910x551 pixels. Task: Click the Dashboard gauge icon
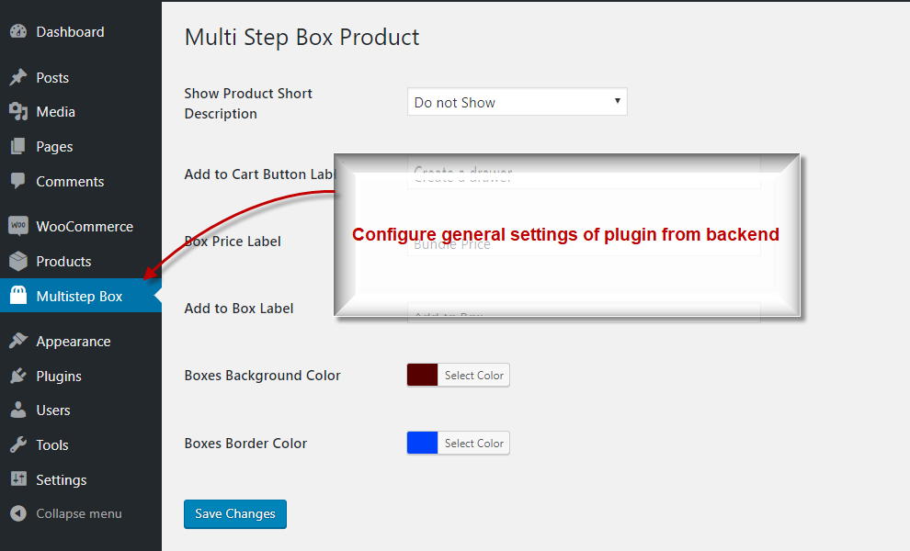pos(18,32)
